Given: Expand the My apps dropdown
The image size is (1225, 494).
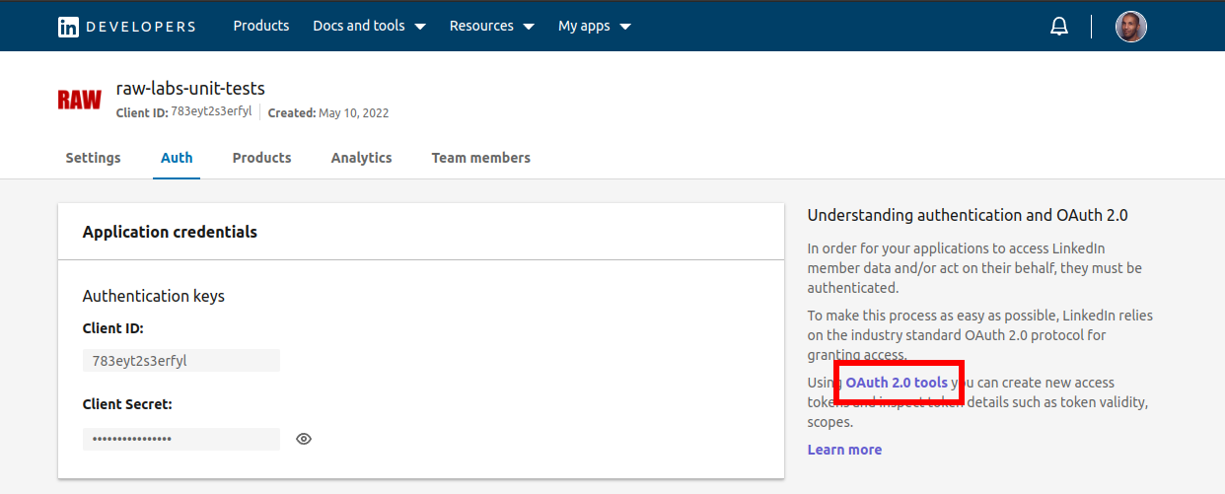Looking at the screenshot, I should point(594,26).
